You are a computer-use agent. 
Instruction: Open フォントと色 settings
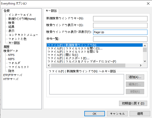tap(17, 39)
